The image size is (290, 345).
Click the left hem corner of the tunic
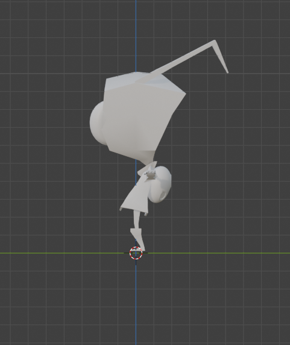[x=121, y=209]
